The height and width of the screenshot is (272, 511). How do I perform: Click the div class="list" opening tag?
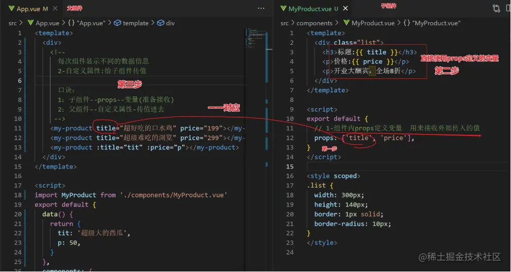click(349, 42)
